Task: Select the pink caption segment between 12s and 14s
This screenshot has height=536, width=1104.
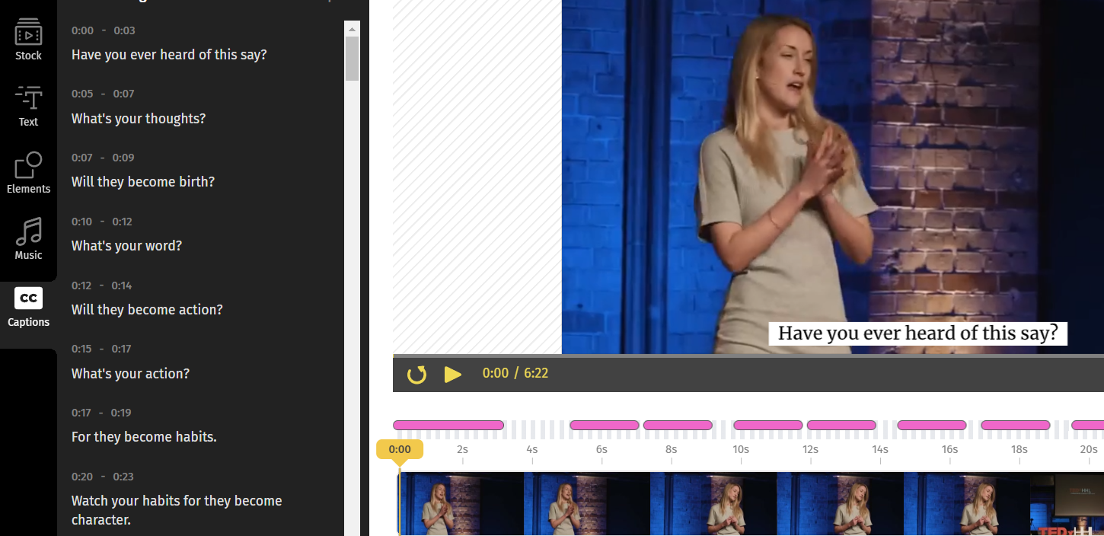Action: [841, 425]
